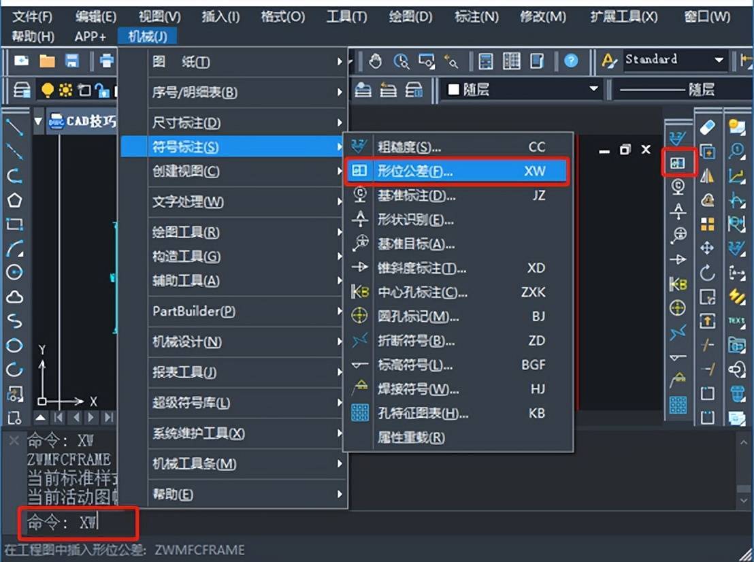Open the 随层 color dropdown
The height and width of the screenshot is (562, 754).
pyautogui.click(x=592, y=88)
